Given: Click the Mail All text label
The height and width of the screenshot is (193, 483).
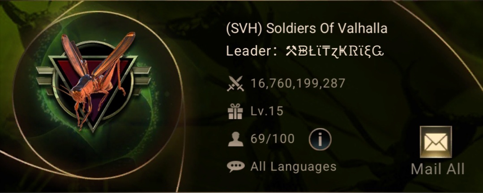Looking at the screenshot, I should (x=437, y=169).
